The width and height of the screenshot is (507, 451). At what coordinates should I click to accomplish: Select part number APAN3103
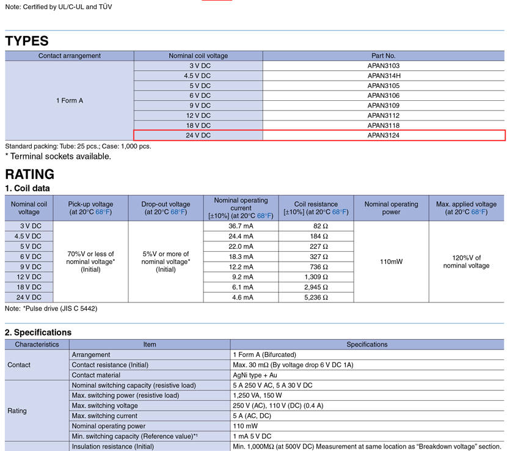383,65
